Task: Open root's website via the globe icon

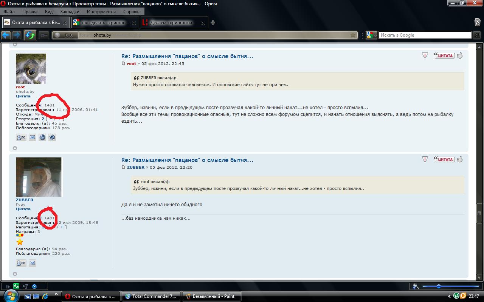Action: pyautogui.click(x=42, y=137)
